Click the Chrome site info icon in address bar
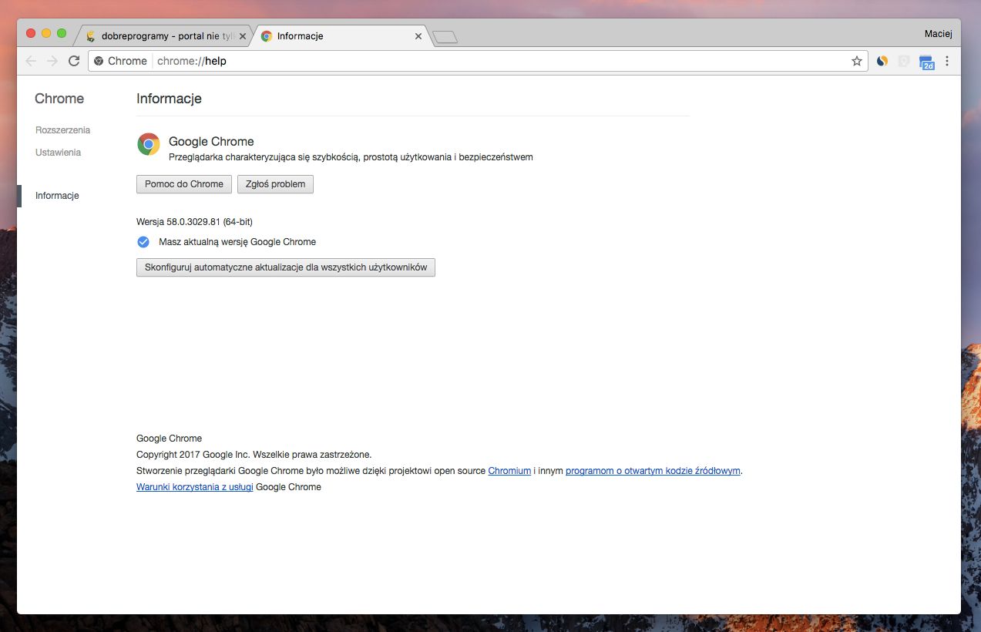The image size is (981, 632). click(x=99, y=61)
